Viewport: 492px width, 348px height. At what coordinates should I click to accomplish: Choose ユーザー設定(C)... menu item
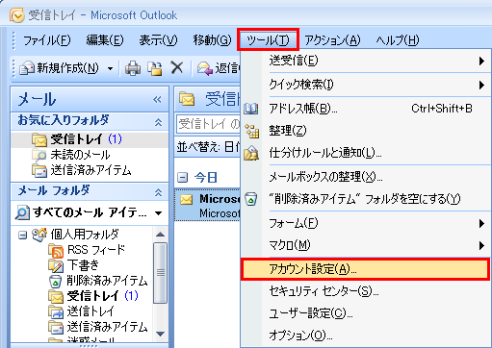click(366, 313)
